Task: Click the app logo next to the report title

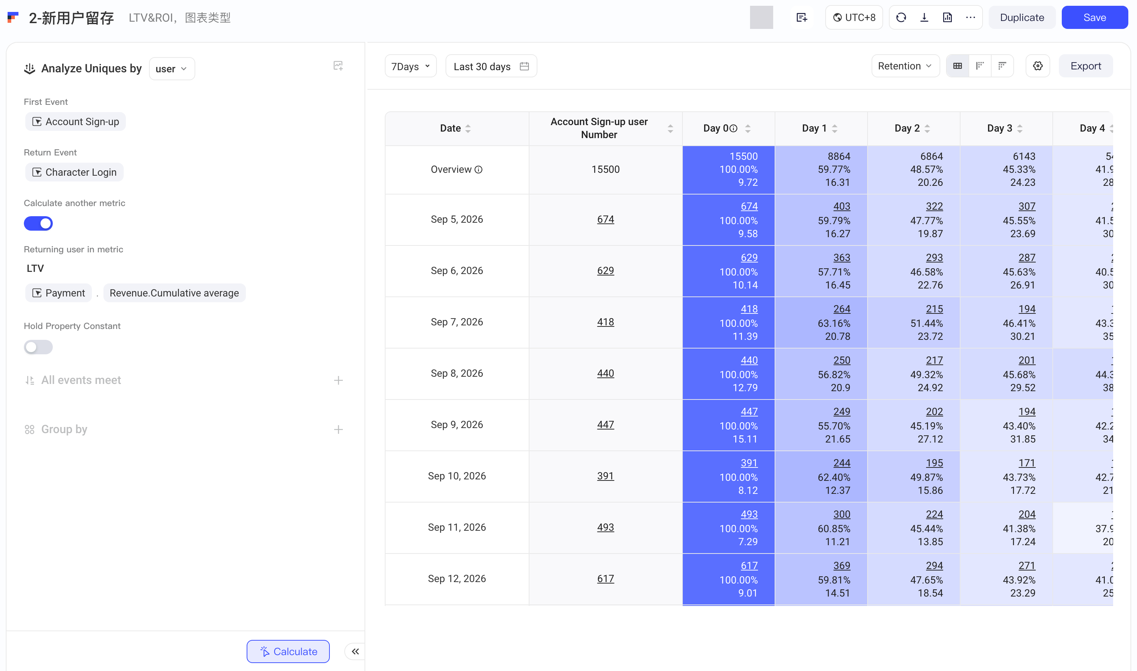Action: [13, 18]
